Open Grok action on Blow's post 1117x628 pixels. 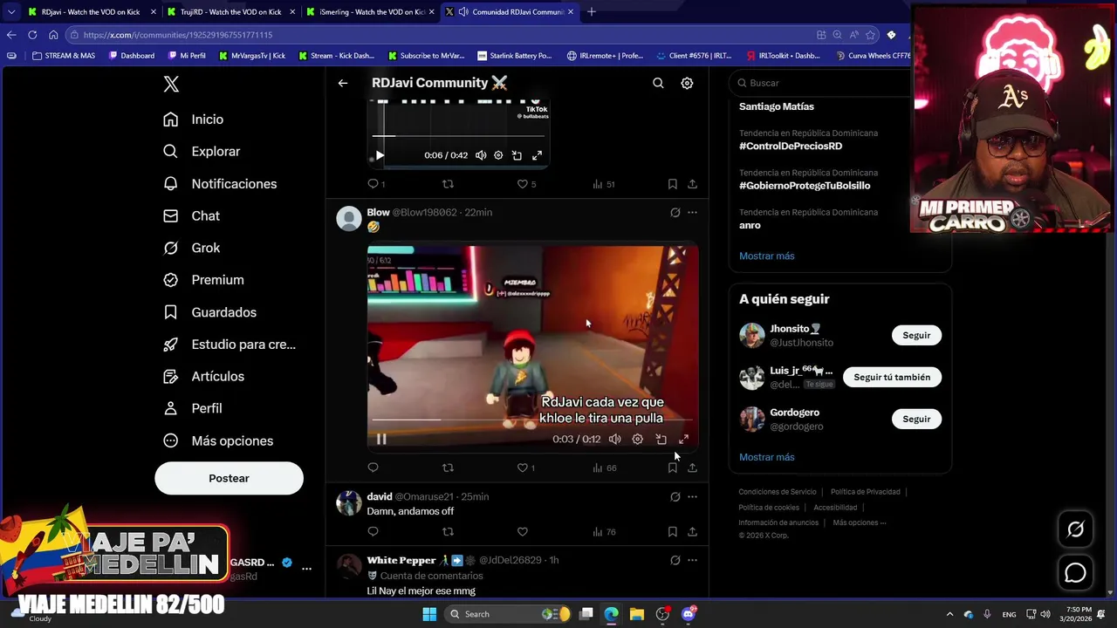click(675, 213)
